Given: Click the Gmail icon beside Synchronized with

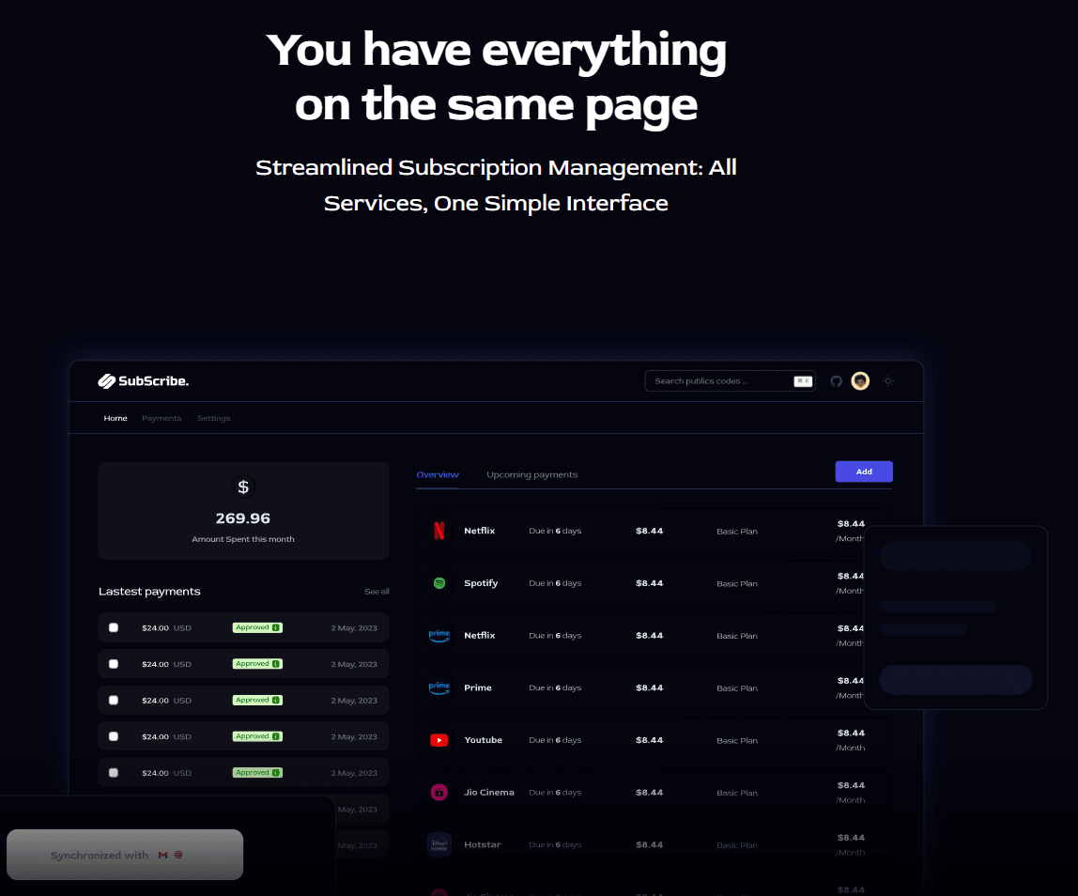Looking at the screenshot, I should (x=162, y=856).
